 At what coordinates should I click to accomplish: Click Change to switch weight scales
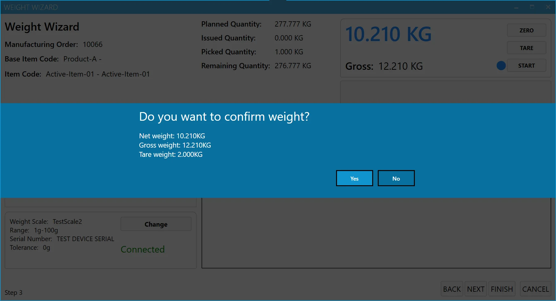tap(156, 224)
